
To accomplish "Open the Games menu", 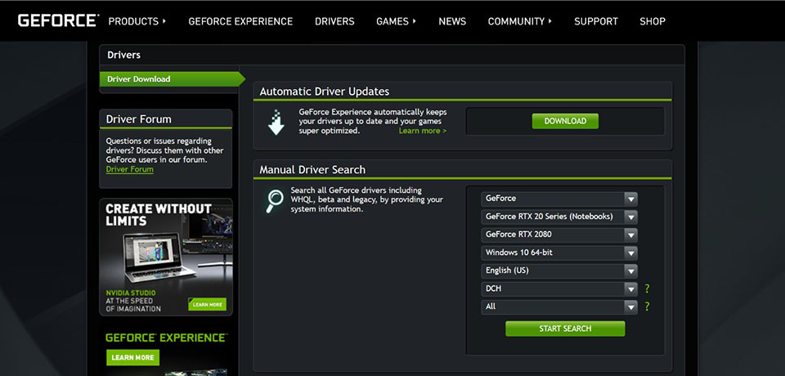I will 396,21.
